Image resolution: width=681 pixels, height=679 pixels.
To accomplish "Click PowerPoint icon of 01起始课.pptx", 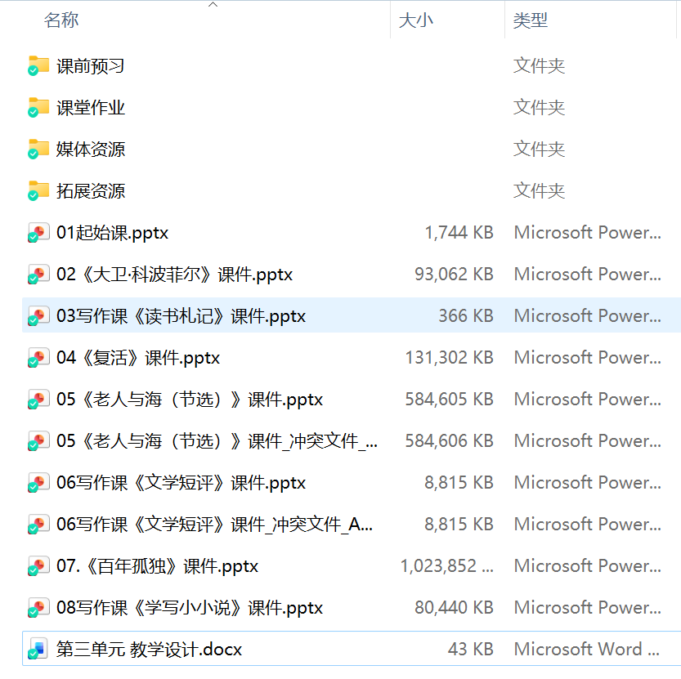I will pos(38,233).
